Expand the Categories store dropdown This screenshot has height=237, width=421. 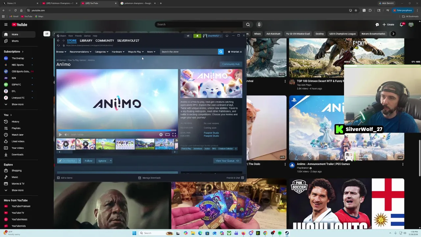[101, 52]
